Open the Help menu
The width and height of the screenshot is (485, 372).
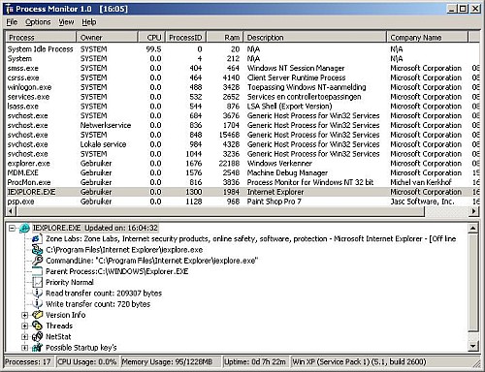click(89, 22)
